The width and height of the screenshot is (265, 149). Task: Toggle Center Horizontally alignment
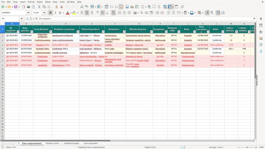click(87, 13)
